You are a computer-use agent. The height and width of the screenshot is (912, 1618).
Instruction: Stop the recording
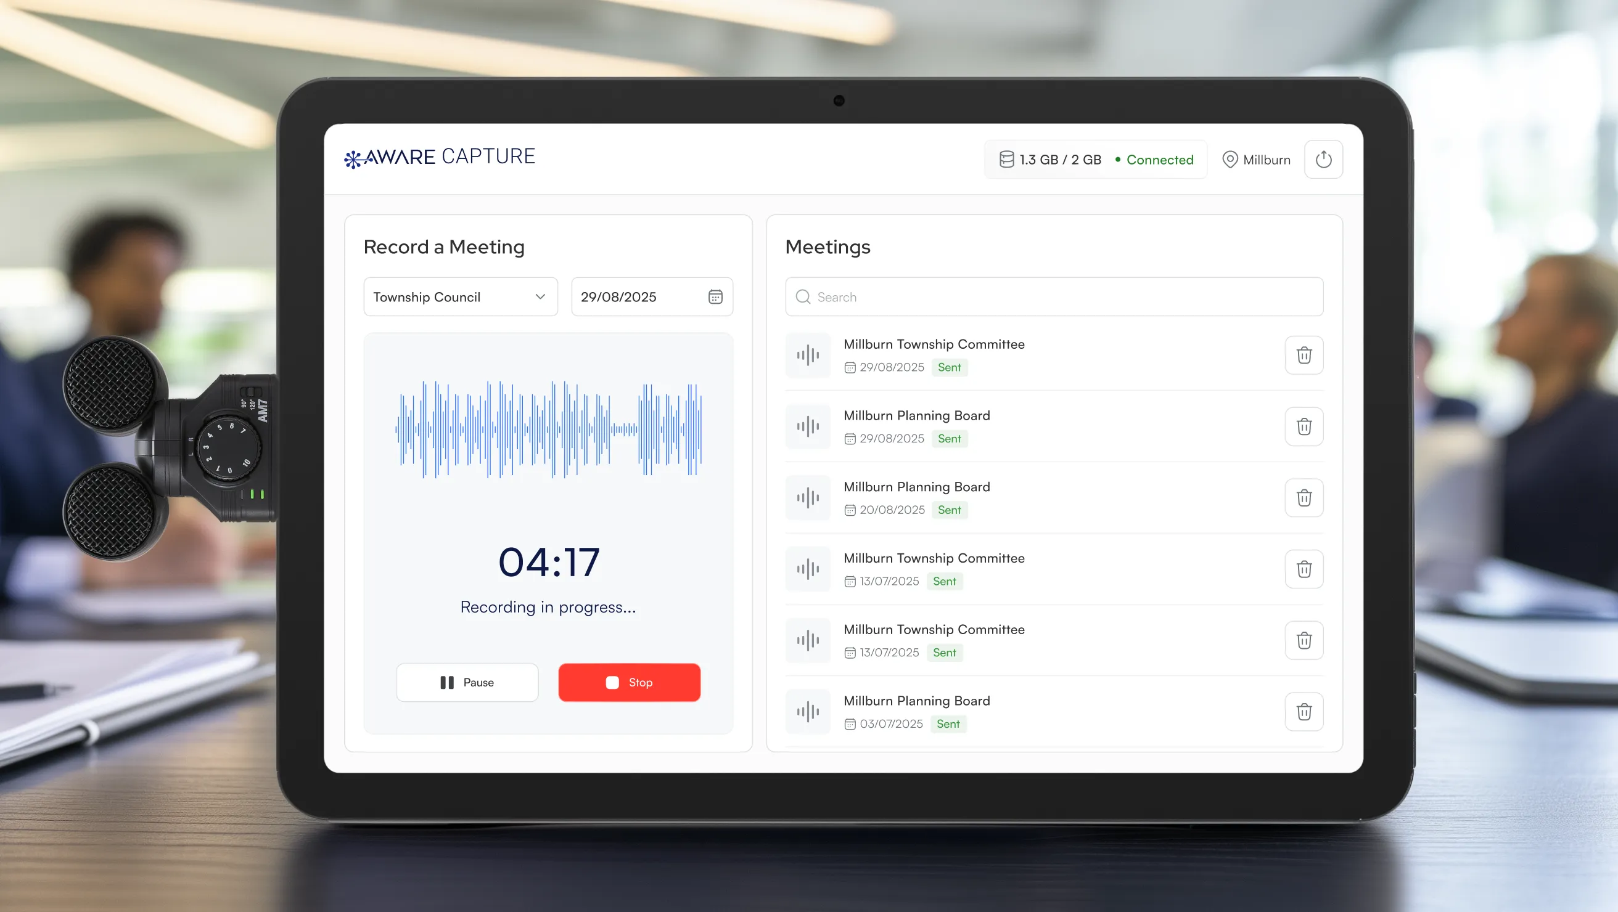(629, 682)
